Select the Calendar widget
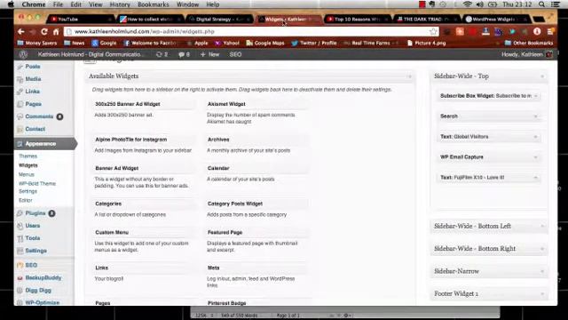This screenshot has width=568, height=320. pyautogui.click(x=257, y=168)
